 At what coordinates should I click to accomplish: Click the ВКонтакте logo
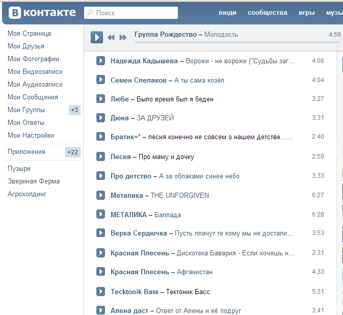[x=42, y=13]
